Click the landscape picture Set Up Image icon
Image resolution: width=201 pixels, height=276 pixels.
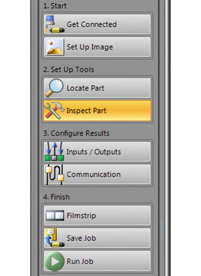55,47
